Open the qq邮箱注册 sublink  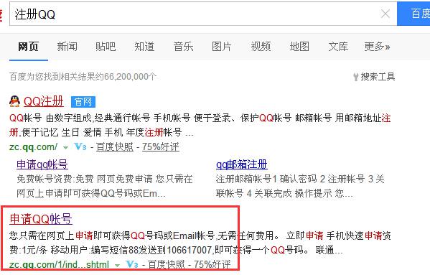point(242,164)
